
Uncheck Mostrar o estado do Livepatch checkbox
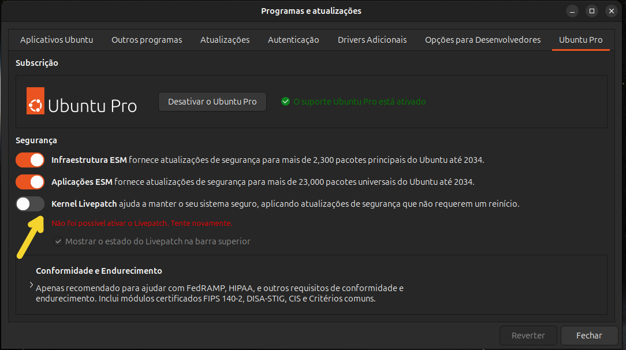click(x=58, y=241)
